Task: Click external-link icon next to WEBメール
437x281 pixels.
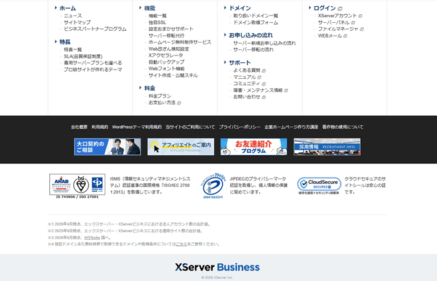Action: pos(345,36)
